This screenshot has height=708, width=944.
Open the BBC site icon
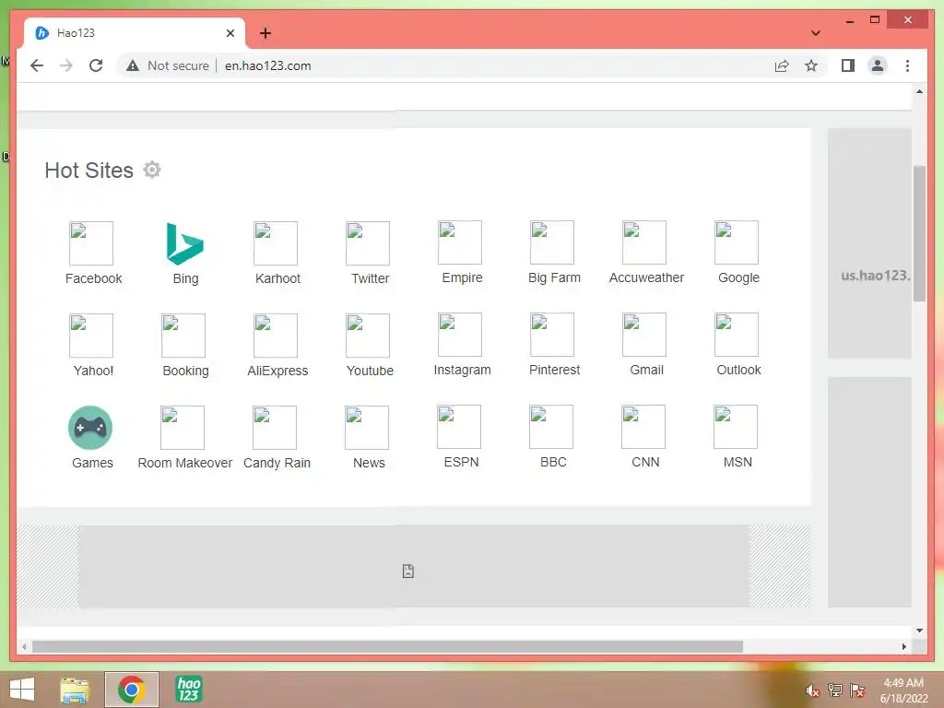point(551,427)
